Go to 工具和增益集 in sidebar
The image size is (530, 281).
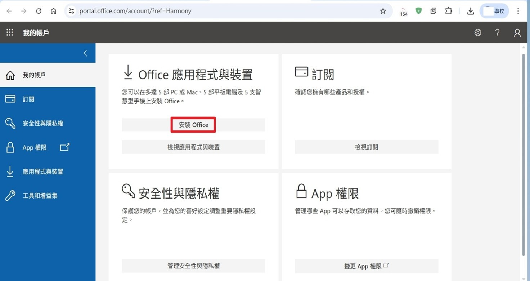(40, 196)
